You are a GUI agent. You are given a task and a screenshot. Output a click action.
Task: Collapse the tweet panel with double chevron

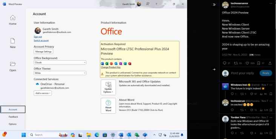[214, 5]
